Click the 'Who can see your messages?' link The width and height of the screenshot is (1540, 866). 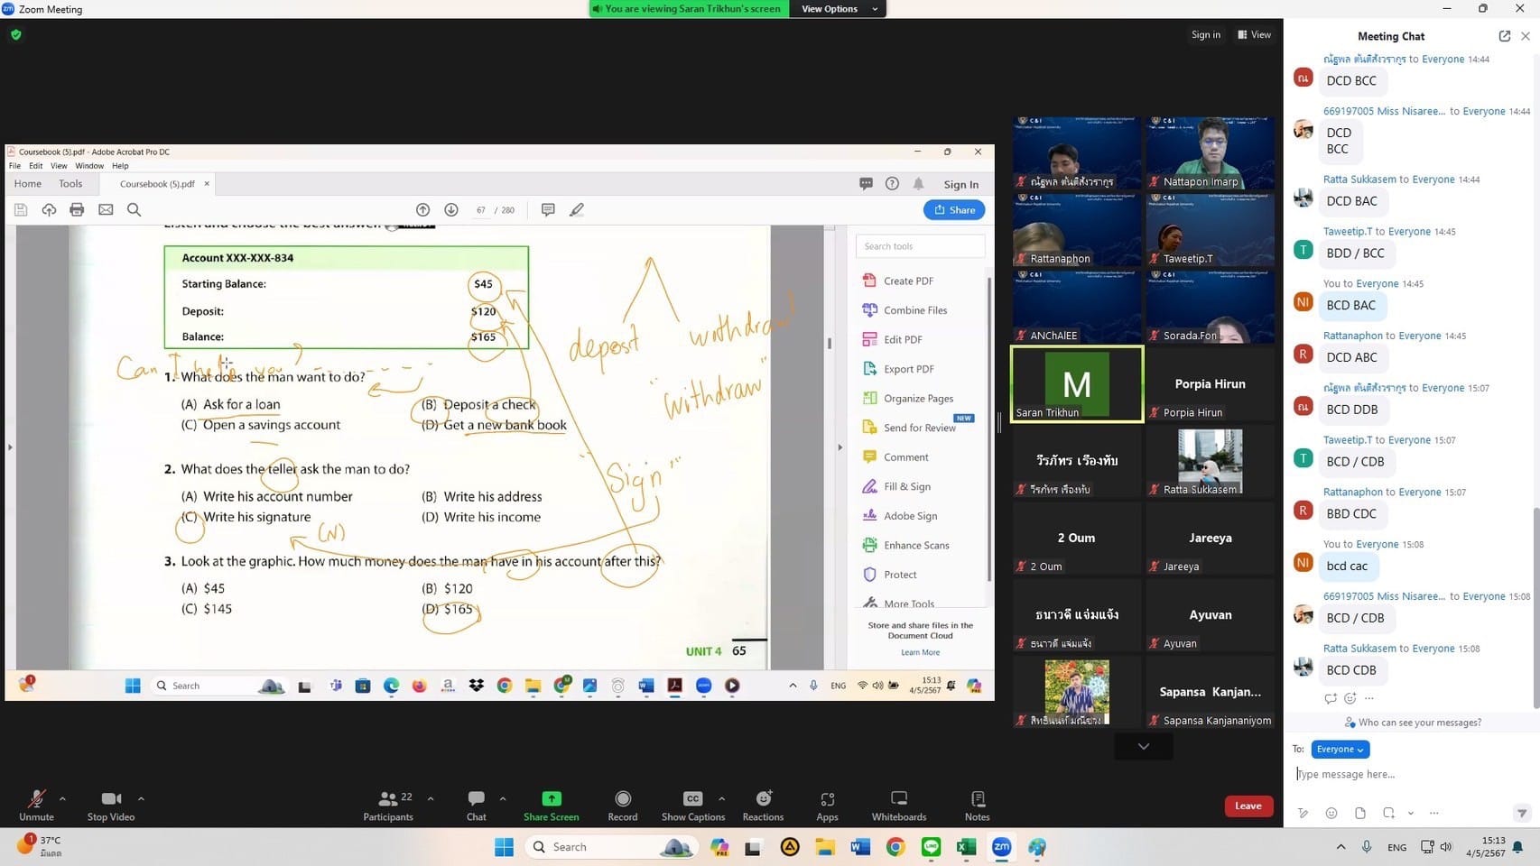1419,723
